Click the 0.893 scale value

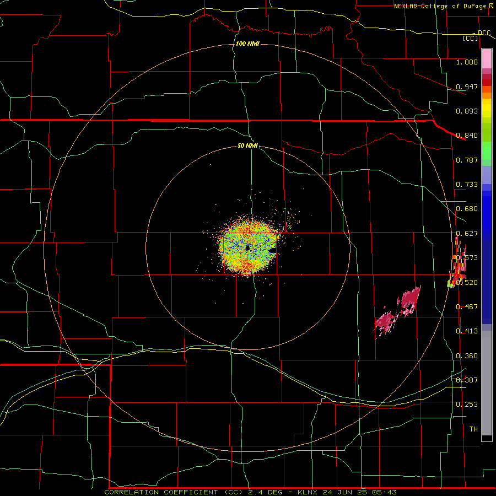point(467,111)
